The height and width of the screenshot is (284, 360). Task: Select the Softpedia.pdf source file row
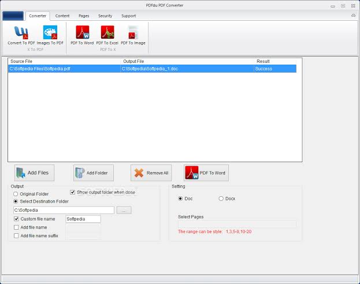click(x=152, y=69)
